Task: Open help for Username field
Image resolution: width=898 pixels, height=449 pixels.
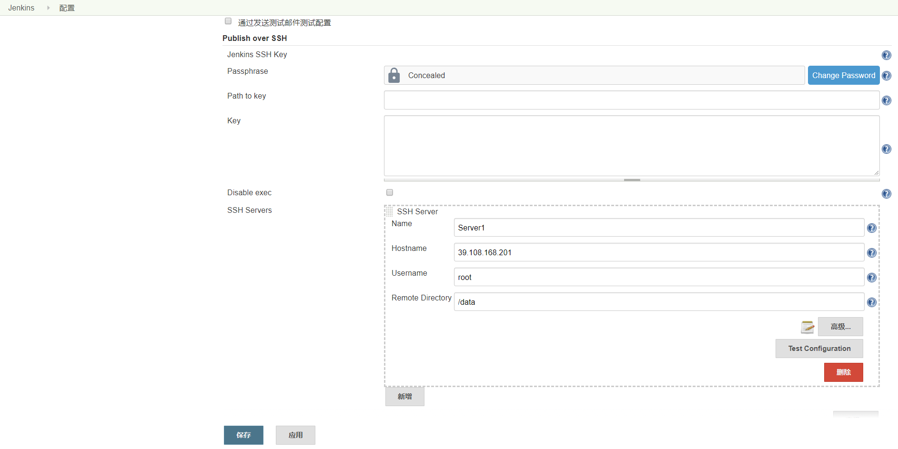Action: pos(871,278)
